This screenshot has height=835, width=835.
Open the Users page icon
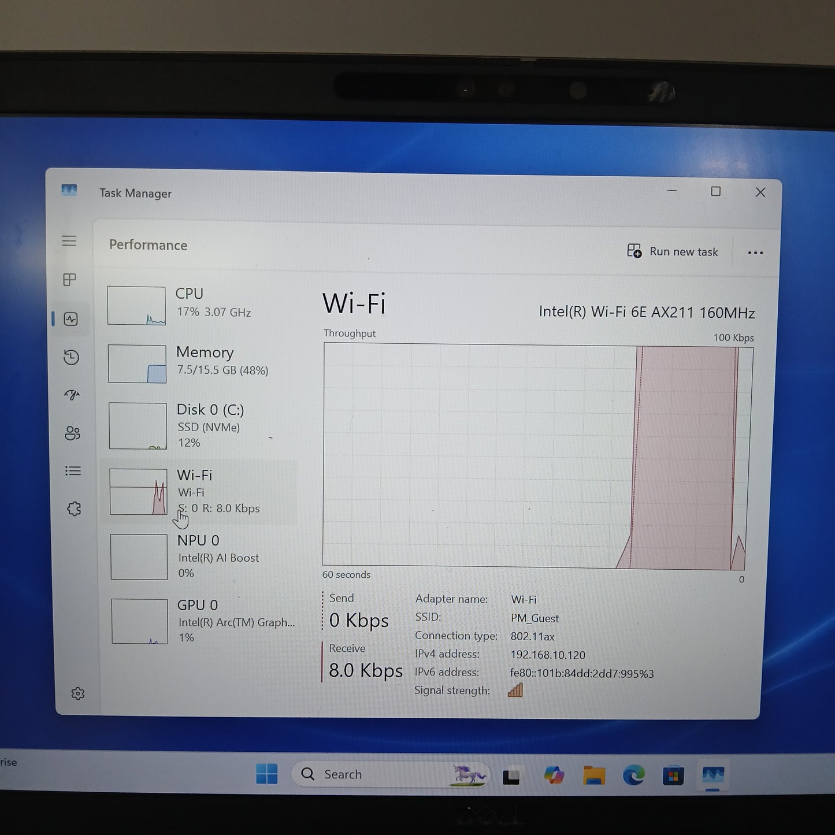click(72, 433)
